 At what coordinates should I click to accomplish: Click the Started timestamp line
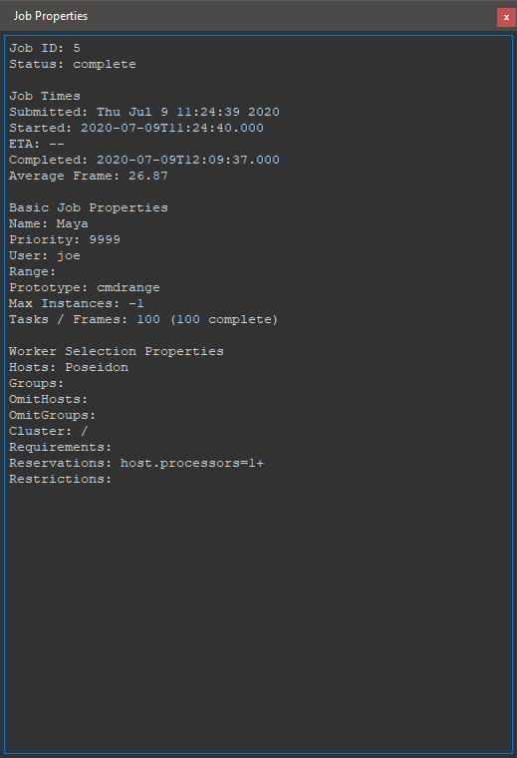136,128
